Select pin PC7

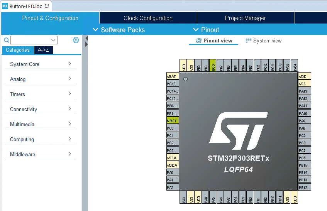pyautogui.click(x=305, y=150)
